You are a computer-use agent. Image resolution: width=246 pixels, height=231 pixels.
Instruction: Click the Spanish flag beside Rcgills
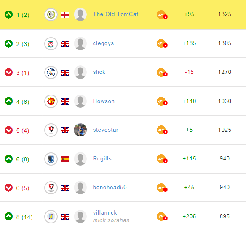tap(65, 159)
